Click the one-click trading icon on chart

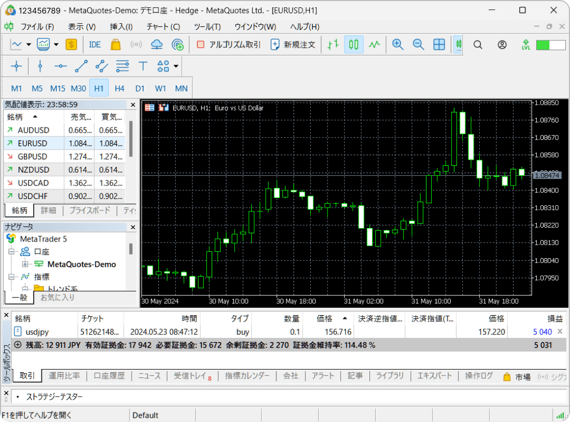(x=149, y=108)
